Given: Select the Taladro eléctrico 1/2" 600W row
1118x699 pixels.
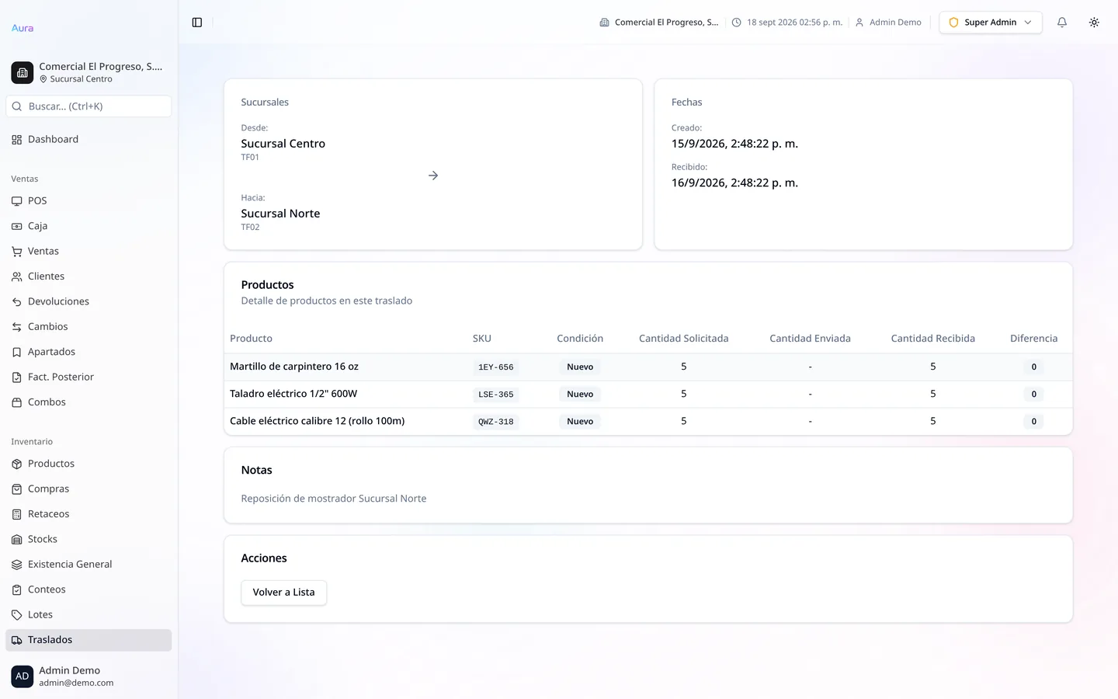Looking at the screenshot, I should pyautogui.click(x=648, y=395).
